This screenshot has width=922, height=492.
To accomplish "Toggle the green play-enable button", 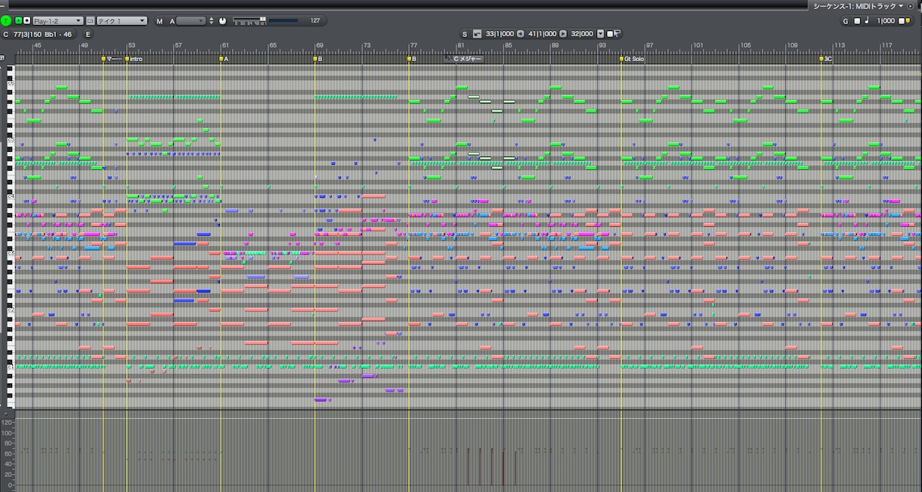I will tap(18, 21).
